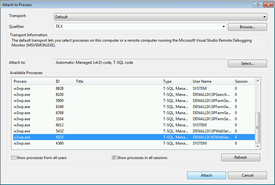Image resolution: width=275 pixels, height=185 pixels.
Task: Click the Attach button
Action: click(206, 175)
